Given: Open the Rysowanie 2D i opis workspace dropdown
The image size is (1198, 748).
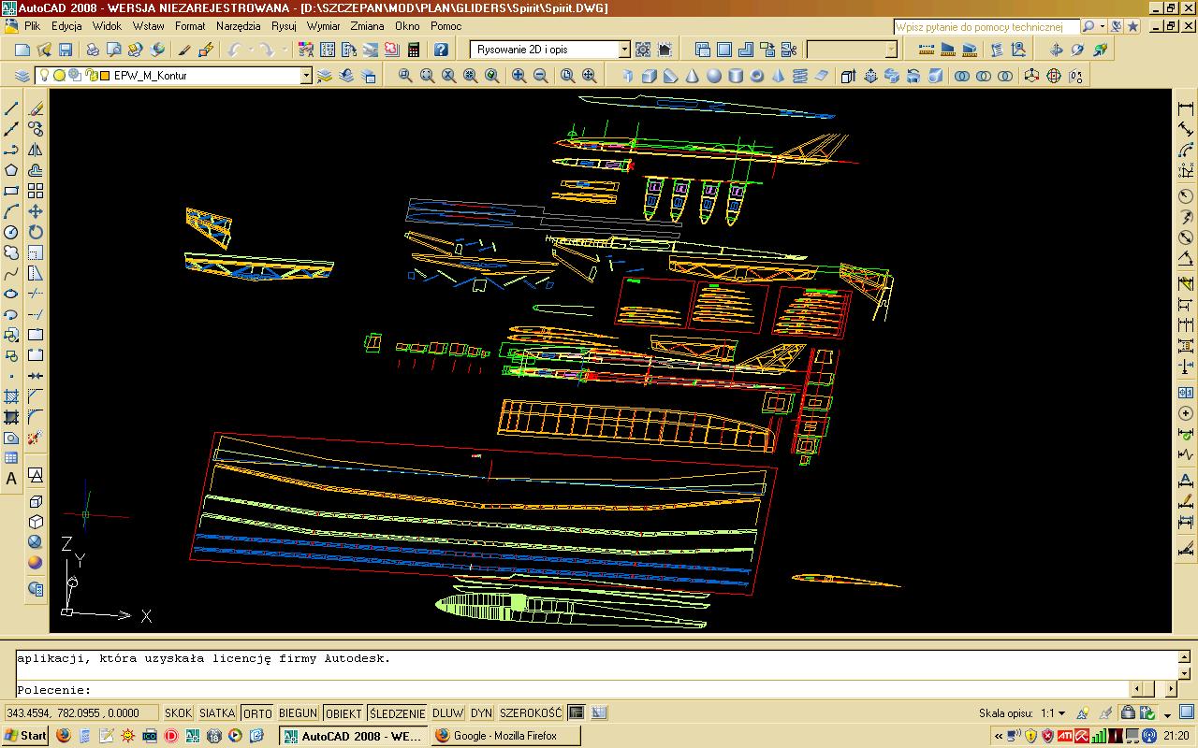Looking at the screenshot, I should pos(624,50).
